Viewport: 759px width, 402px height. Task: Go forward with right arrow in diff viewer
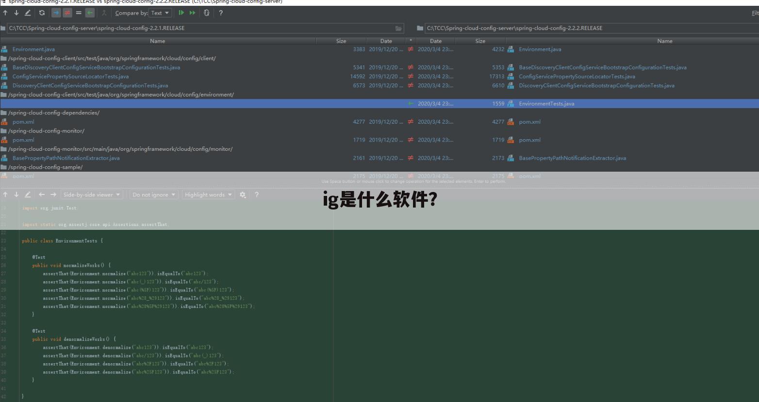[53, 195]
